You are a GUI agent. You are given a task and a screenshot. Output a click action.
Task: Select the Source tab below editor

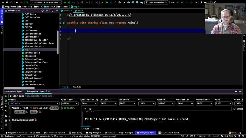[x=66, y=87]
